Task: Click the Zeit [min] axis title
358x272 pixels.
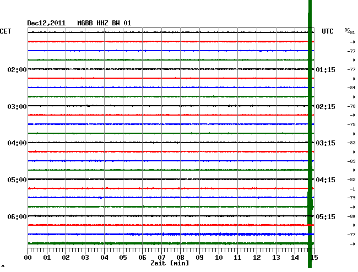Action: pos(170,263)
